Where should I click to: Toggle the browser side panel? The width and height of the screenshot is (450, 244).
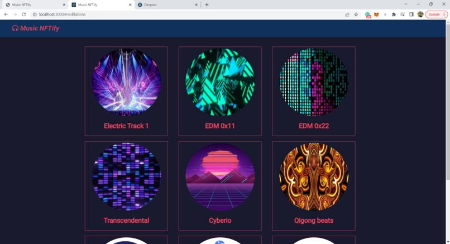click(411, 15)
